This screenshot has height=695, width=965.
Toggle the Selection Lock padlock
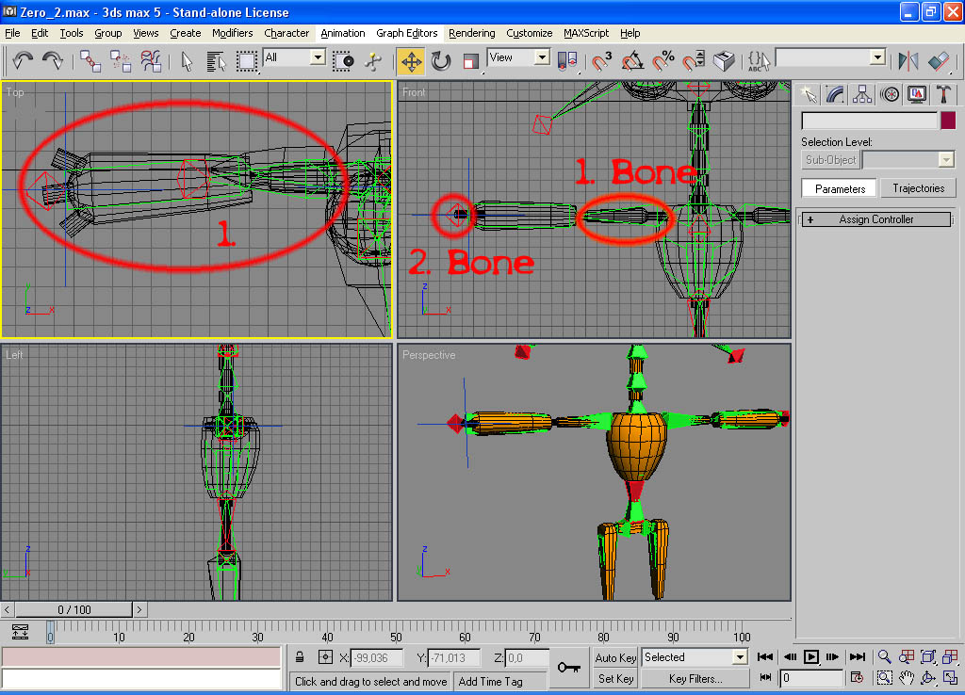point(299,657)
